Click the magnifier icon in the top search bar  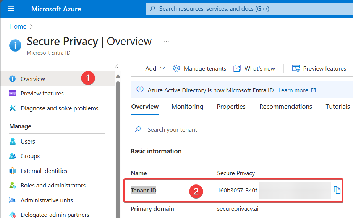pos(152,9)
